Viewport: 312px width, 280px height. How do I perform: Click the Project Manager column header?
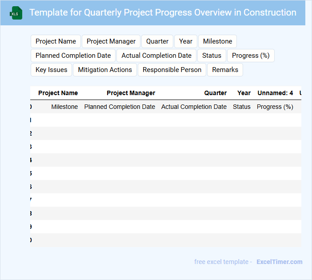click(131, 93)
